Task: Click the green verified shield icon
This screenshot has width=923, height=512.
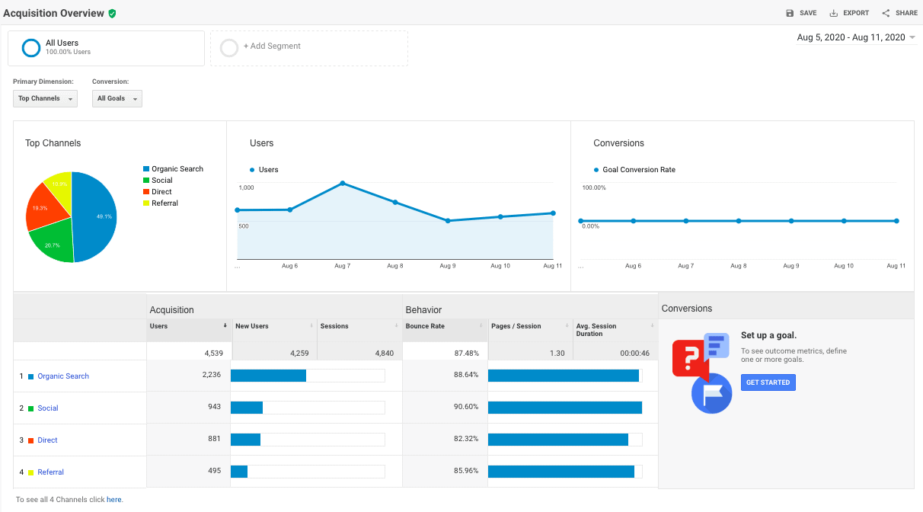Action: pyautogui.click(x=112, y=14)
